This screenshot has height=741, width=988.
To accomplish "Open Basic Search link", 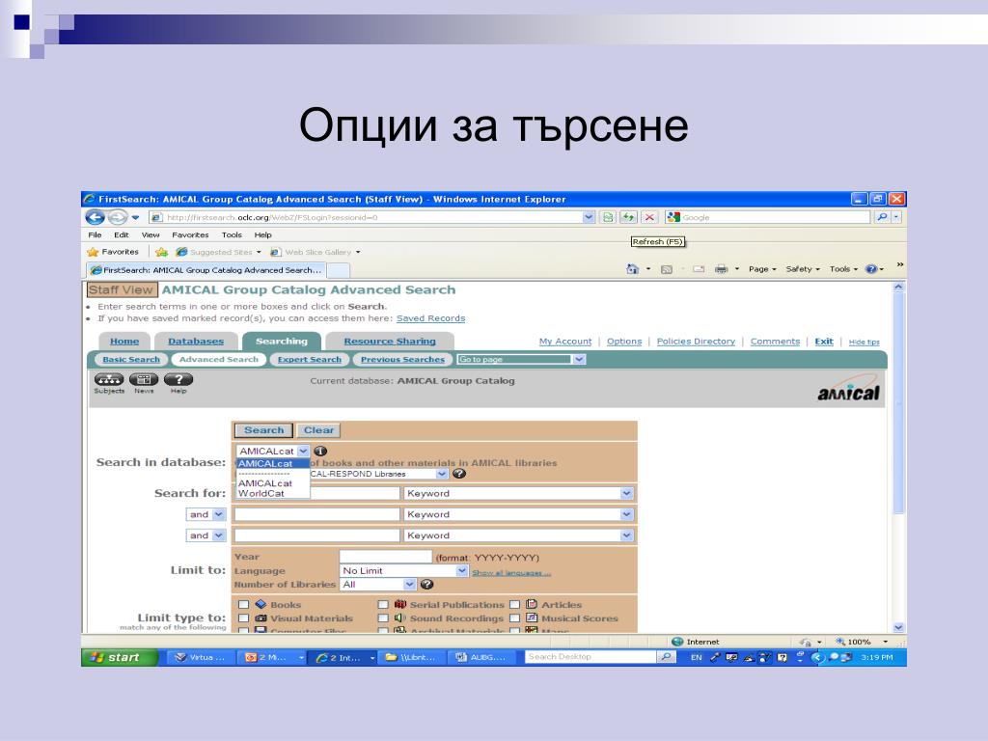I will [131, 359].
